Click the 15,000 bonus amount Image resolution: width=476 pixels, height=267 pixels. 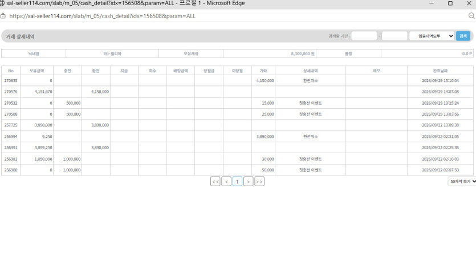point(268,103)
